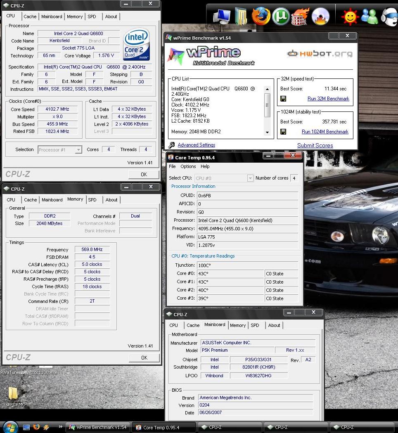Click the Command Rate 2T value
398x433 pixels.
click(x=92, y=301)
